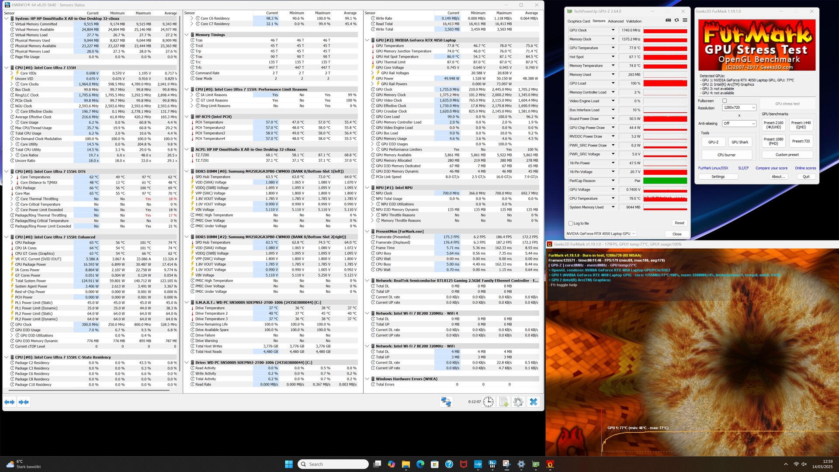Click HWiNFO add logging file icon

[x=503, y=402]
